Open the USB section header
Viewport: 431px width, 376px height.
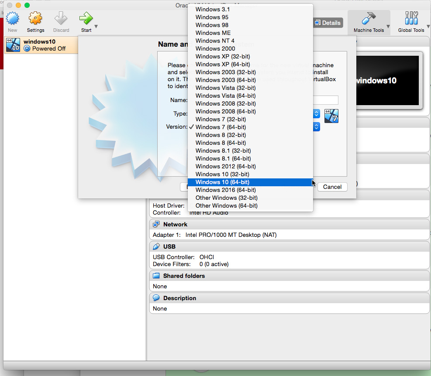pyautogui.click(x=290, y=246)
